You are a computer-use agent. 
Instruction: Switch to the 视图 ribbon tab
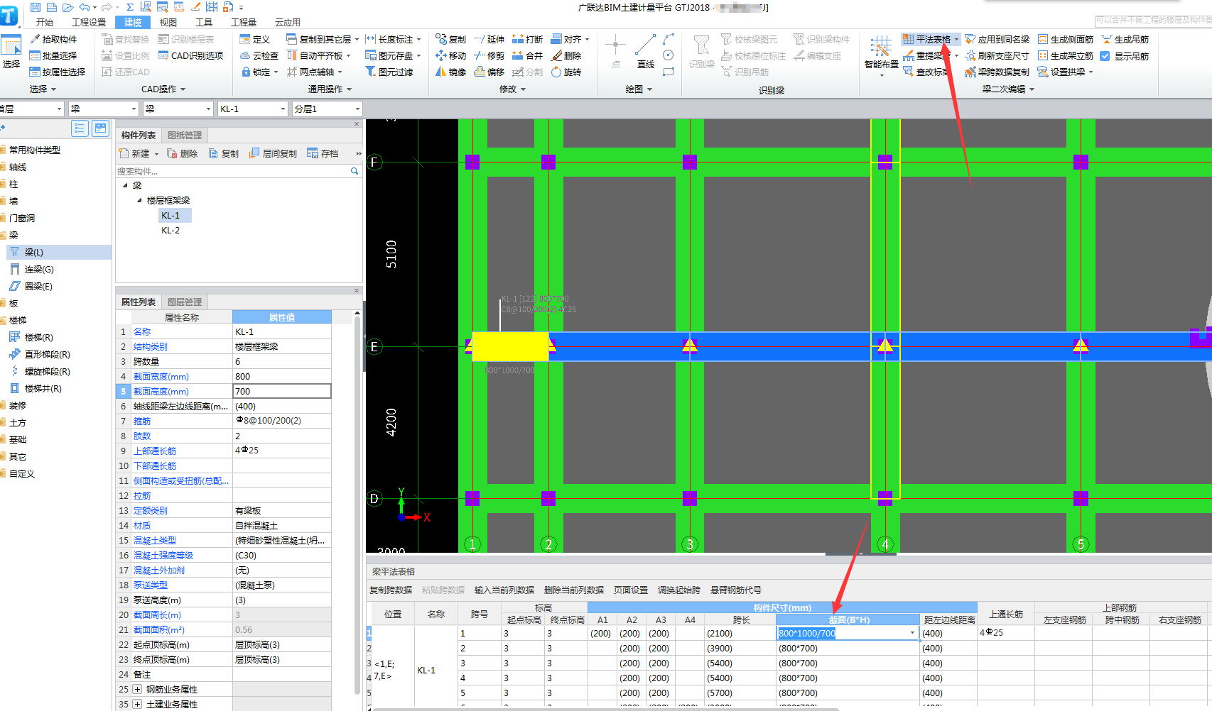tap(168, 22)
